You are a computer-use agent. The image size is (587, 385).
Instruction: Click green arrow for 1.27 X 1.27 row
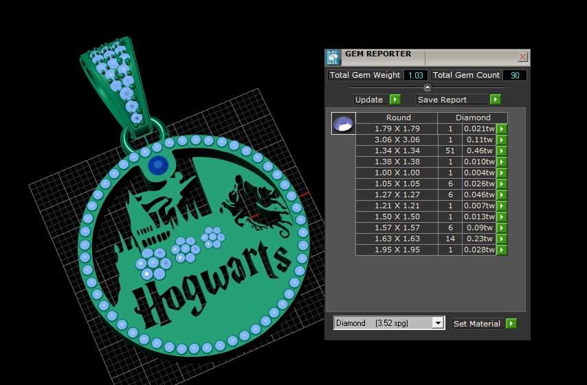(502, 195)
